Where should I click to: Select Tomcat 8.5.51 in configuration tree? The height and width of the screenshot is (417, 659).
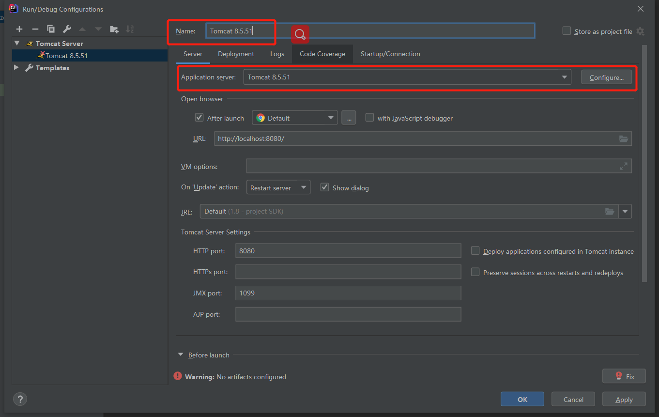90,56
